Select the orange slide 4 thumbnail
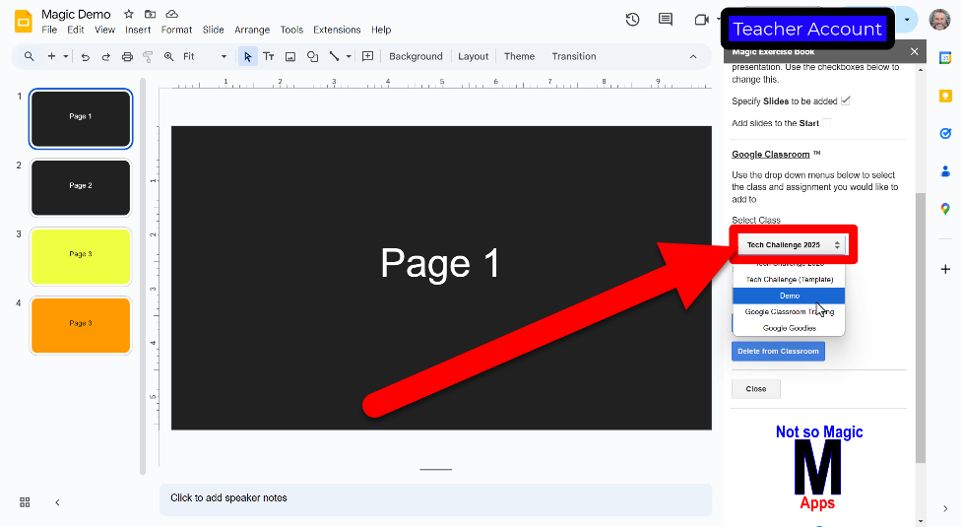 [x=81, y=325]
